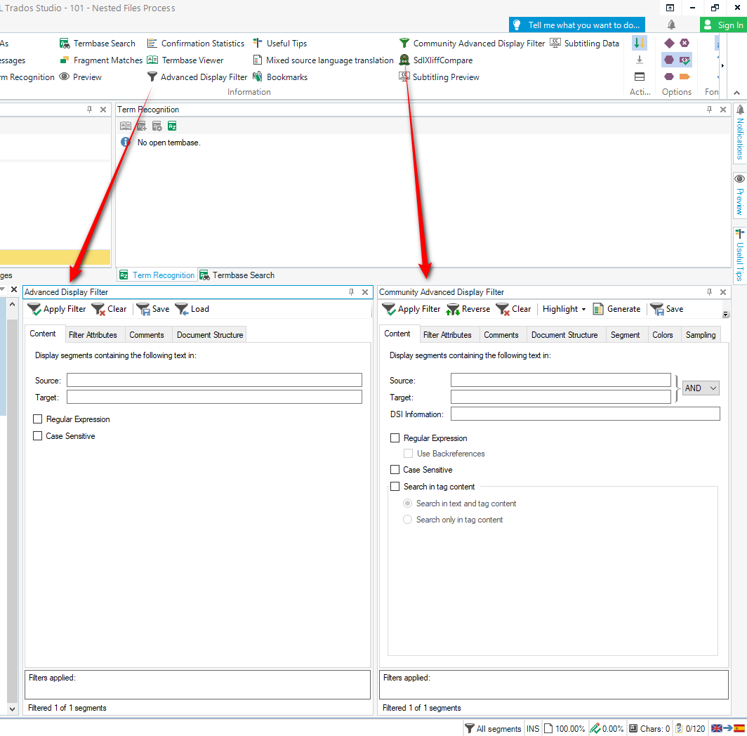Open the Highlight dropdown menu
This screenshot has width=747, height=736.
click(564, 309)
